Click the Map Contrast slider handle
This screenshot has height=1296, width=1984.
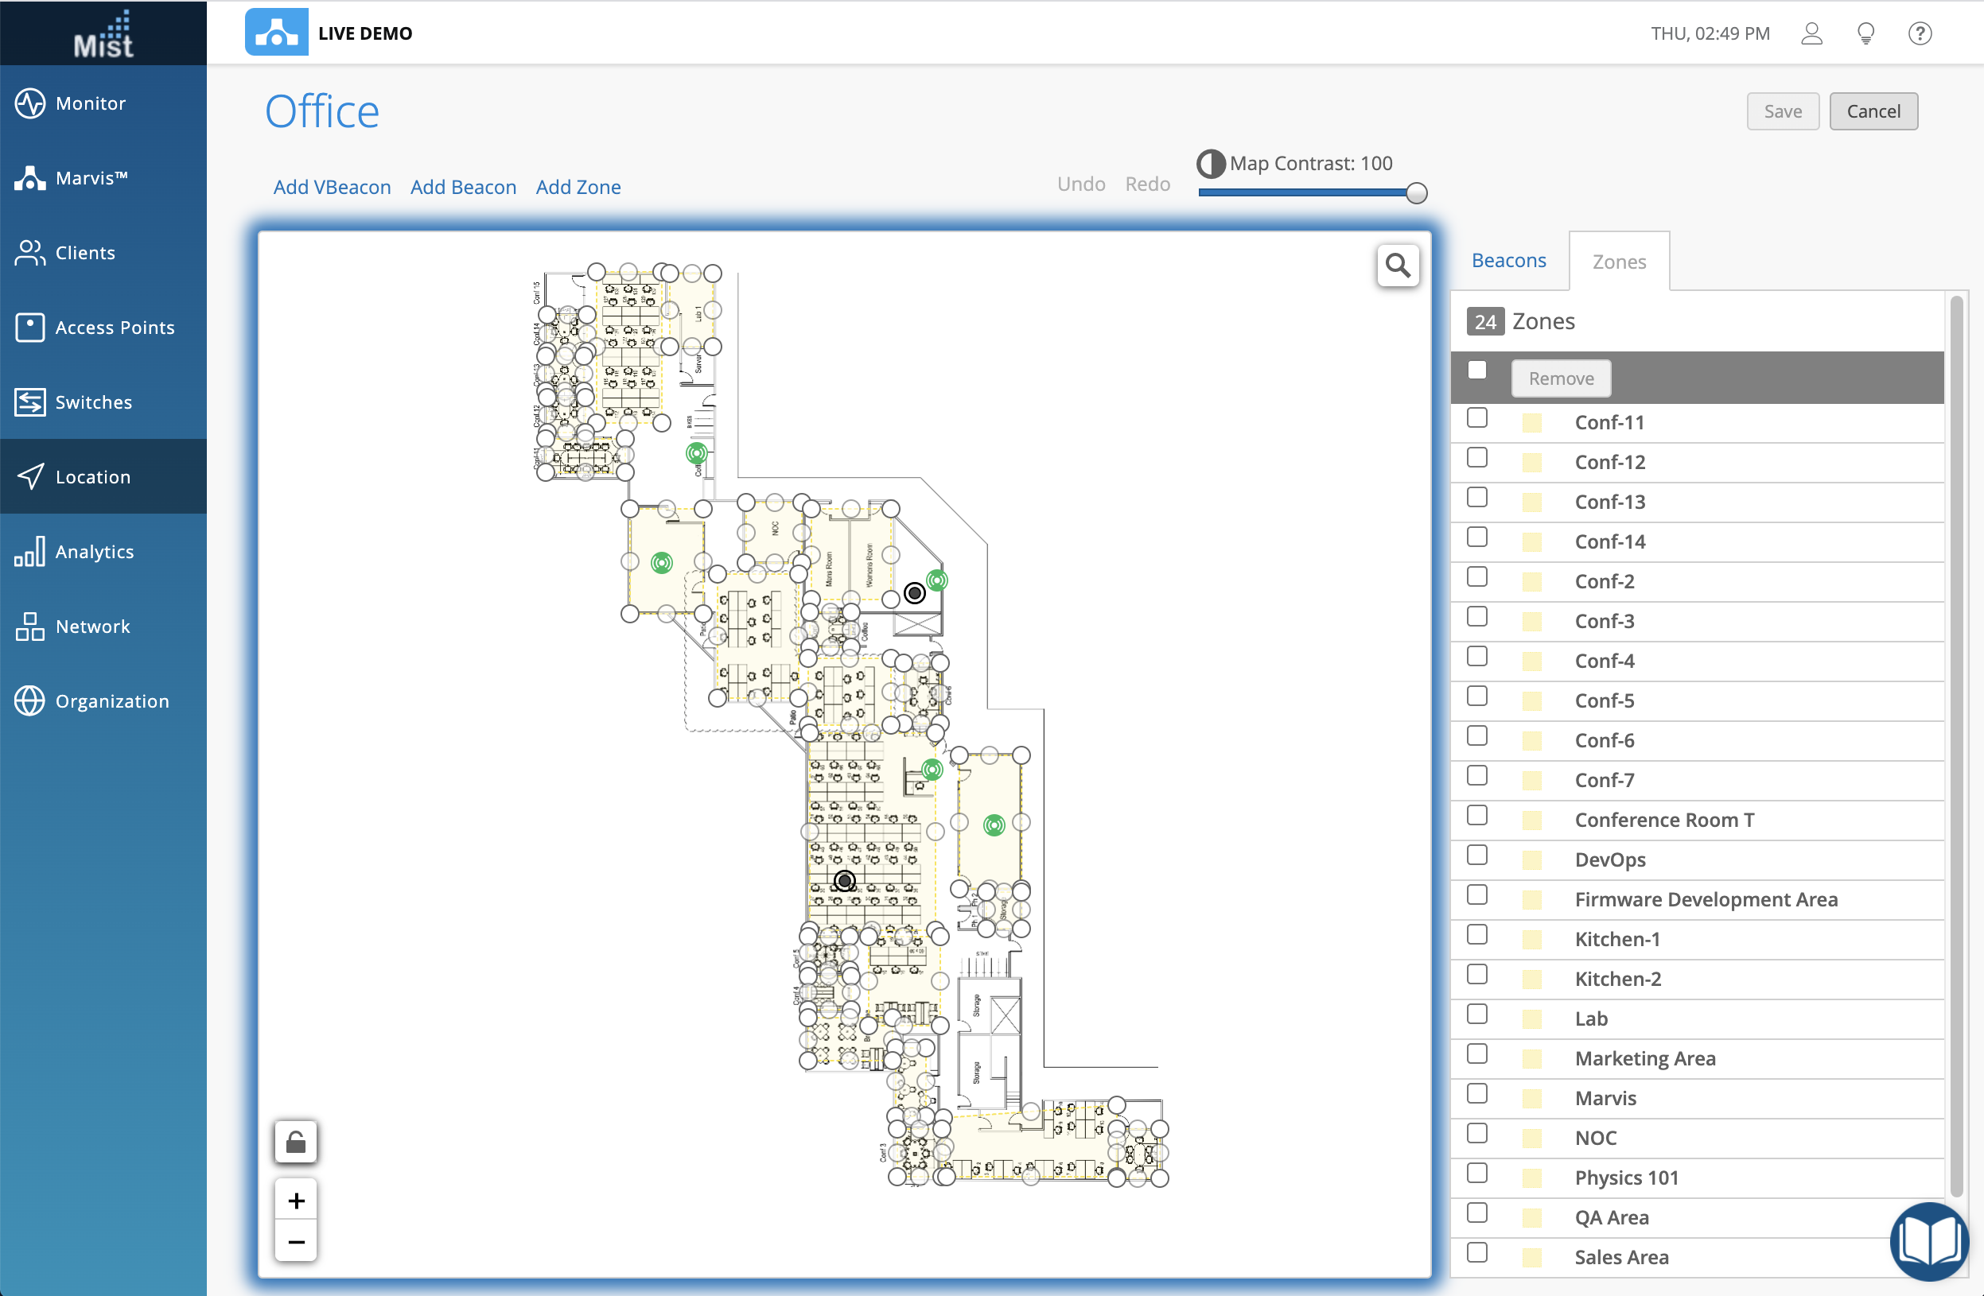[x=1415, y=193]
